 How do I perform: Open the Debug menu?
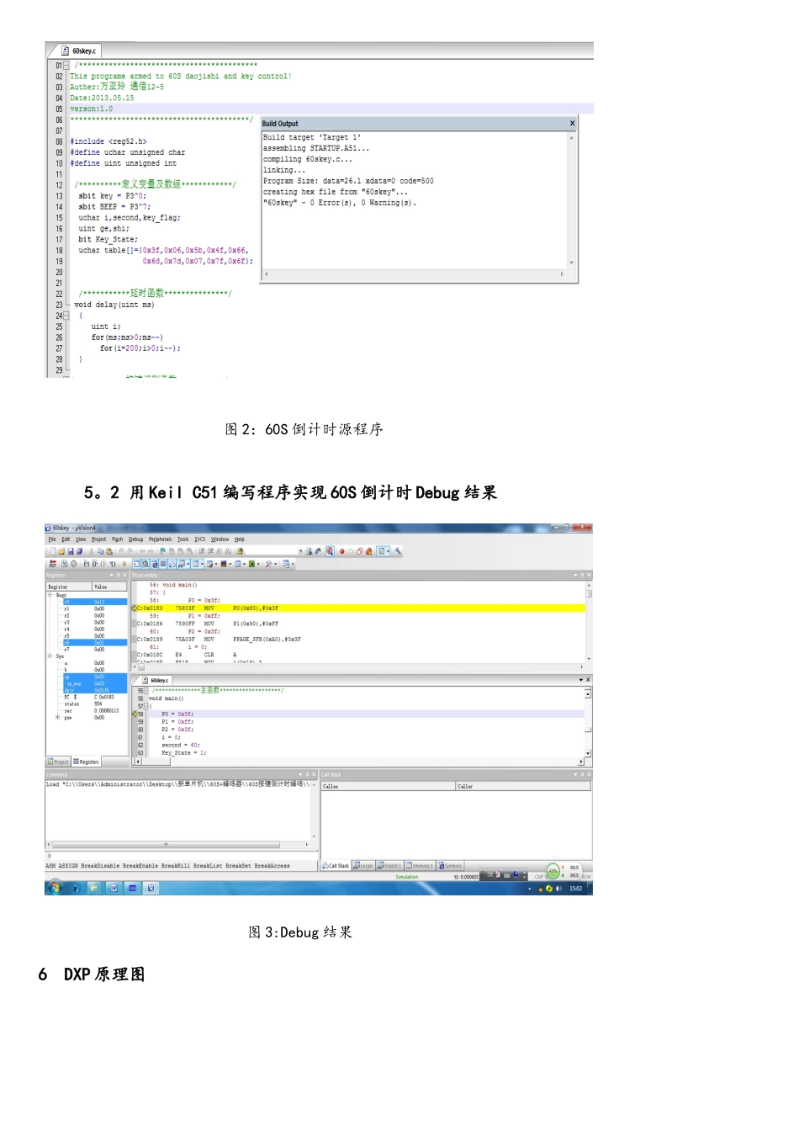135,539
